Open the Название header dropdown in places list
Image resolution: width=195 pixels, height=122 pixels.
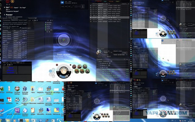point(124,59)
